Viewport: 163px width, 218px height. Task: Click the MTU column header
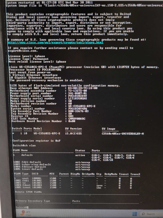(52, 174)
